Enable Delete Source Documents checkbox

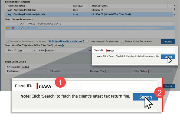[x=123, y=41]
